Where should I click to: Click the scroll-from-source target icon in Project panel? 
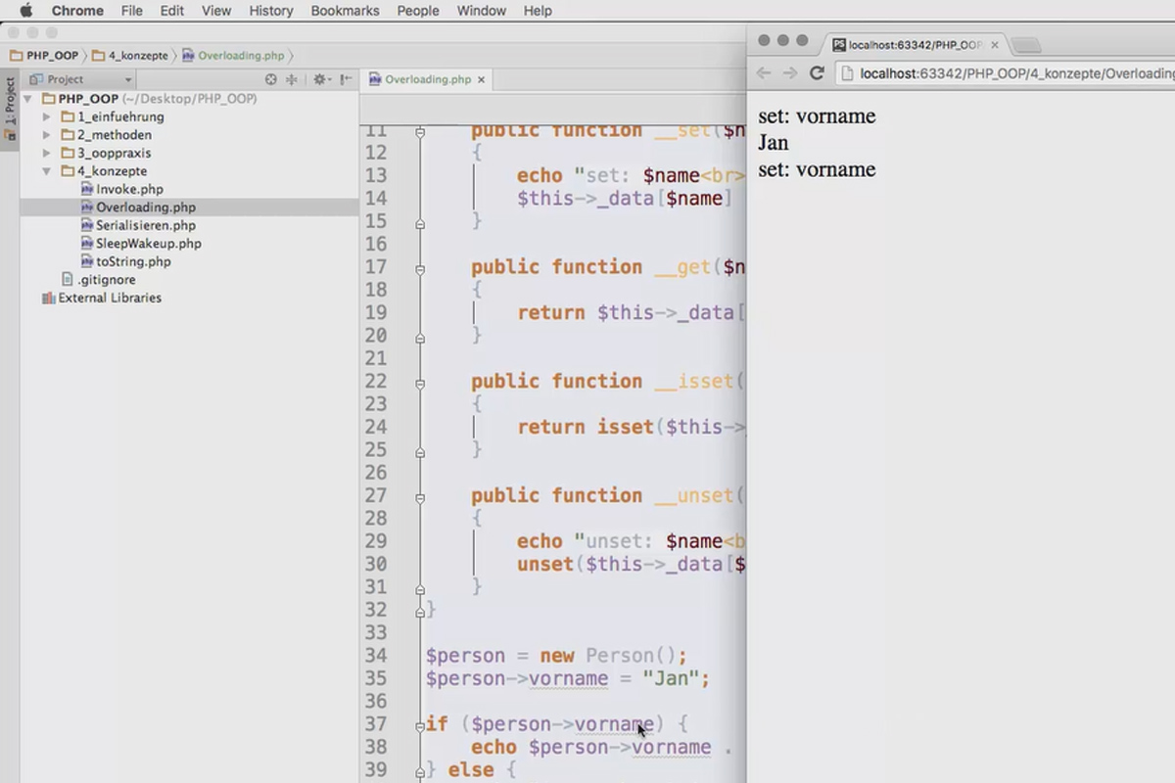coord(271,79)
